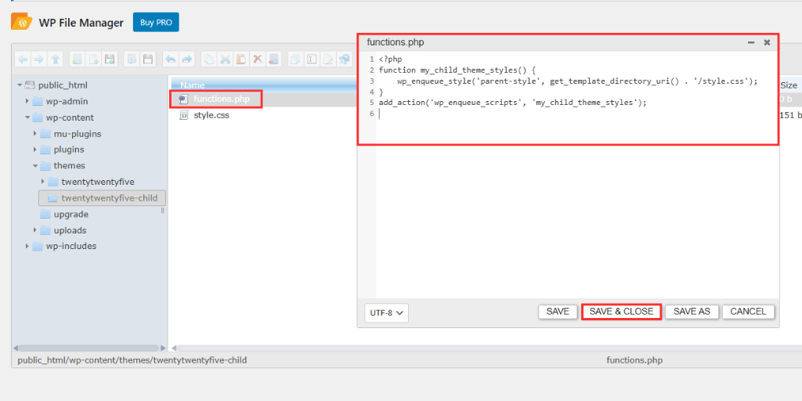
Task: Select functions.php in the file list
Action: pos(222,99)
